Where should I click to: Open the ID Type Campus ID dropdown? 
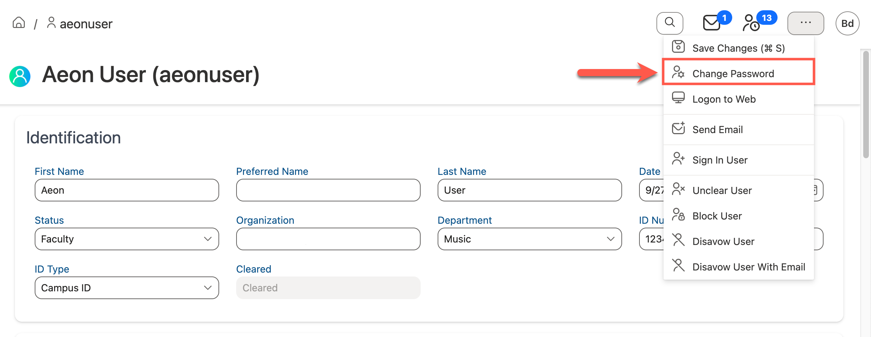coord(127,288)
